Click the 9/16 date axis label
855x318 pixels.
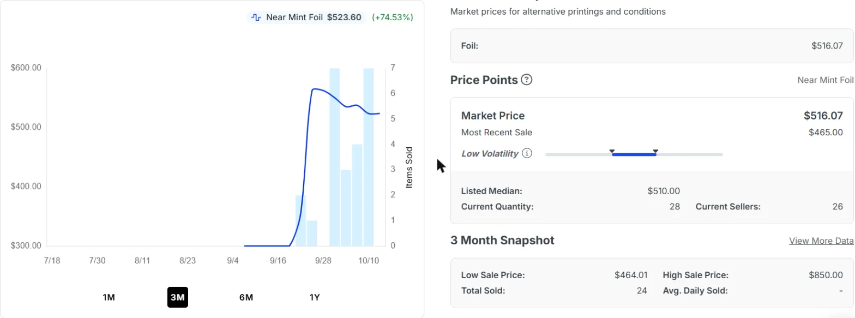pos(278,260)
